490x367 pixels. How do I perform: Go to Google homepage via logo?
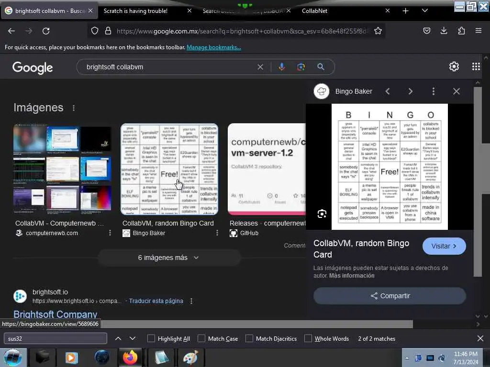[33, 67]
